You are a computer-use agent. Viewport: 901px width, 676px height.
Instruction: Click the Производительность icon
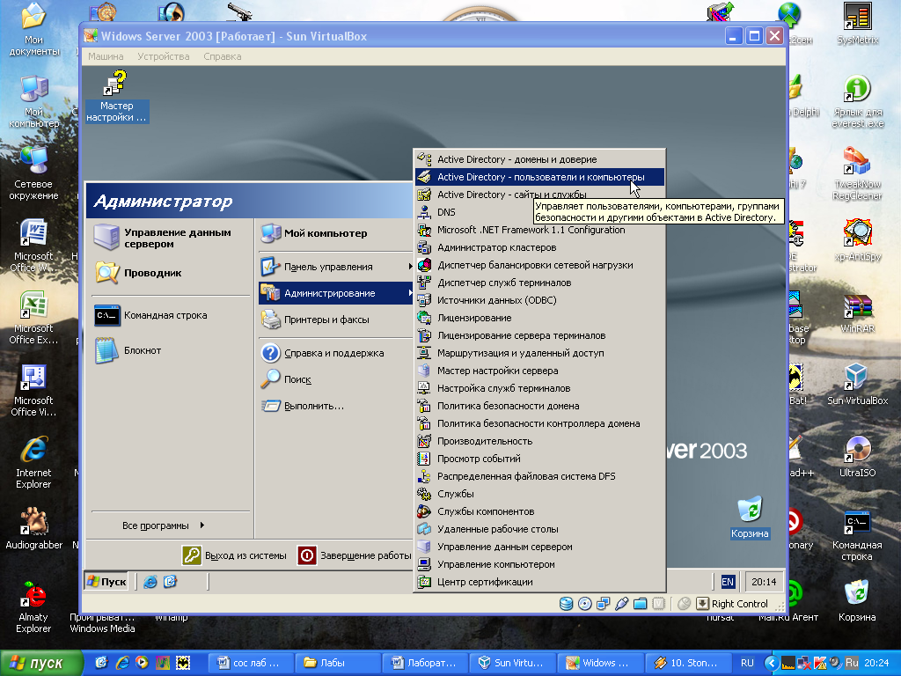(x=424, y=441)
